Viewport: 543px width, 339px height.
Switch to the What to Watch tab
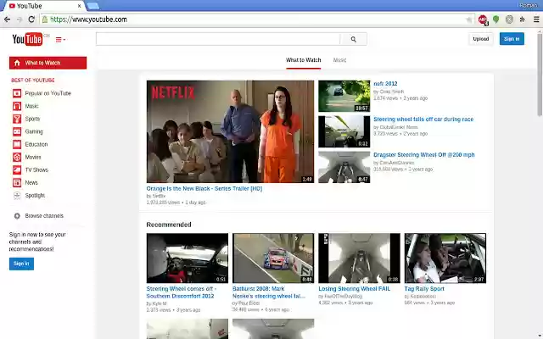coord(304,60)
